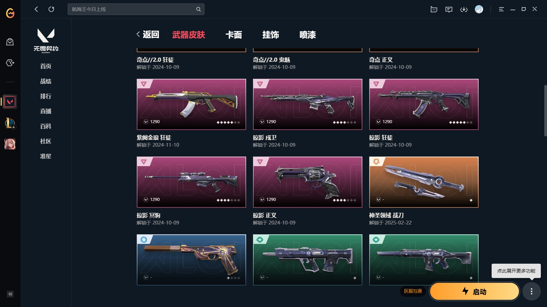
Task: Open the messages chat icon
Action: click(x=449, y=9)
